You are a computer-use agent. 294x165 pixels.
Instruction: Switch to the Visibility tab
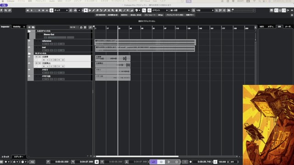[17, 27]
